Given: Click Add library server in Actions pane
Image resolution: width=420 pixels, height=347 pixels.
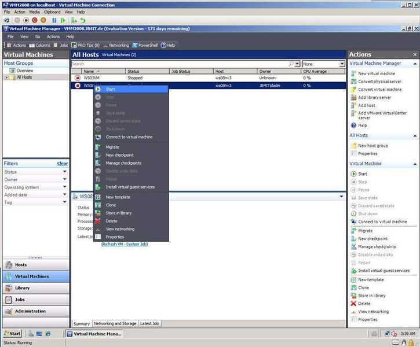Looking at the screenshot, I should pos(374,97).
